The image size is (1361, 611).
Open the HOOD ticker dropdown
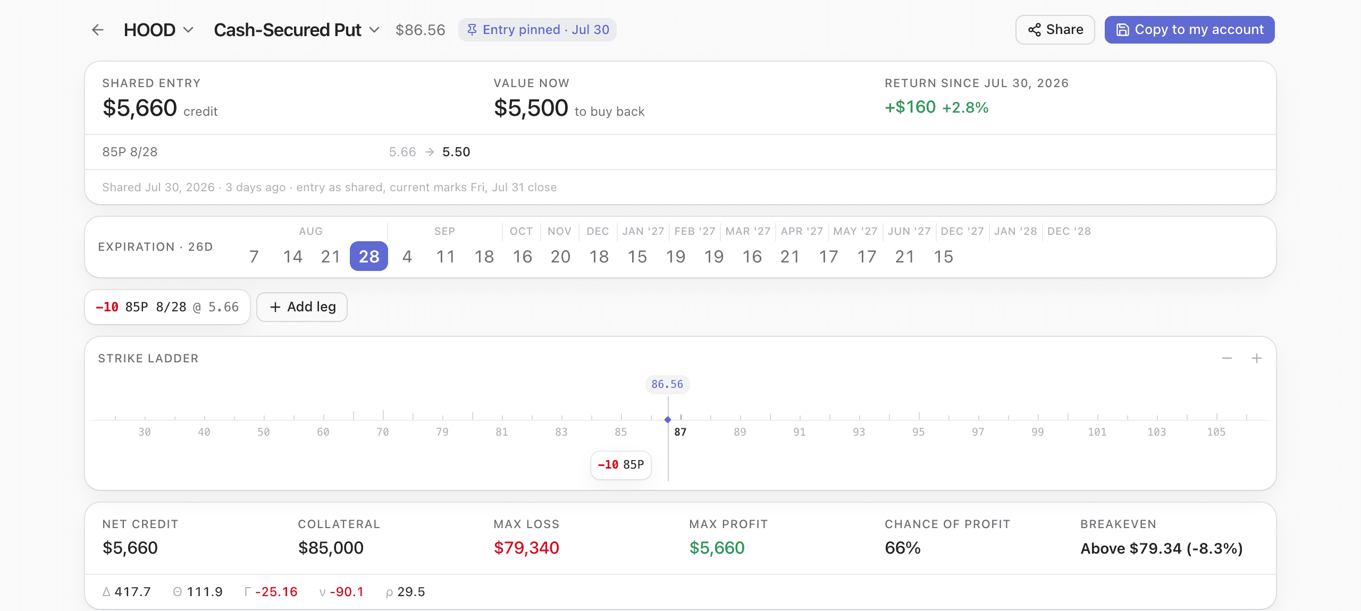(158, 30)
